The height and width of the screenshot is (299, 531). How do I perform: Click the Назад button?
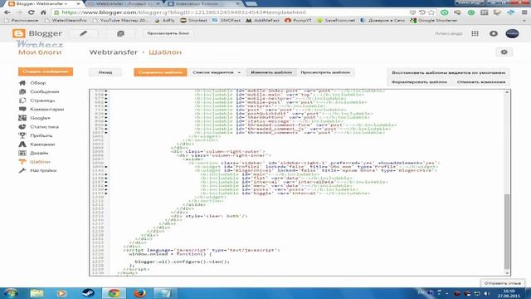point(105,72)
